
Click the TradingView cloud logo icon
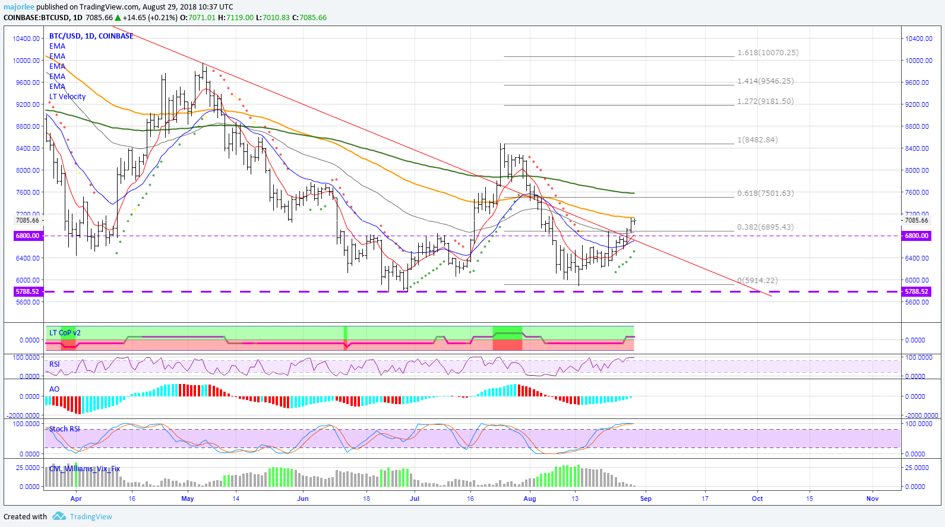point(59,516)
